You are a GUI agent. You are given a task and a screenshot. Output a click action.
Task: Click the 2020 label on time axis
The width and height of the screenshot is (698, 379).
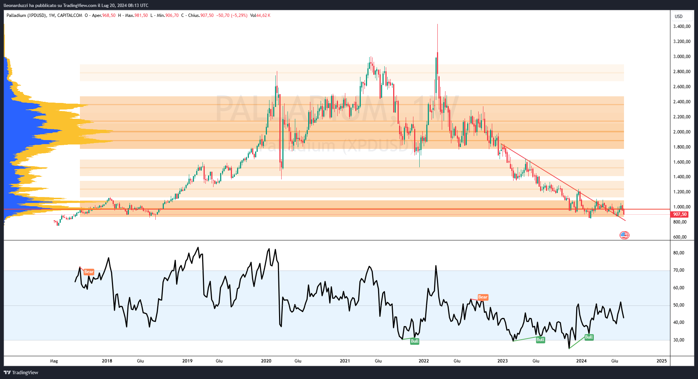click(266, 361)
